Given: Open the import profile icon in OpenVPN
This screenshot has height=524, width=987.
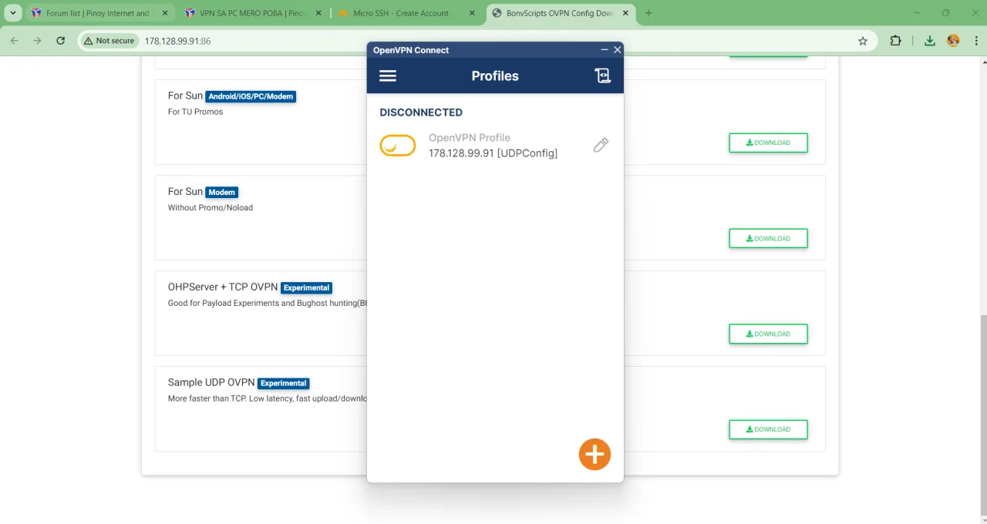Looking at the screenshot, I should click(x=602, y=76).
